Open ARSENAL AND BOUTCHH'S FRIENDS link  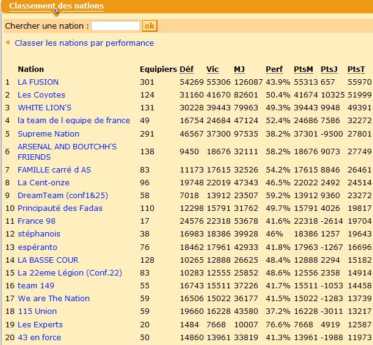pyautogui.click(x=67, y=152)
